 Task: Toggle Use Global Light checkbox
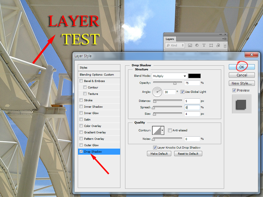182,92
